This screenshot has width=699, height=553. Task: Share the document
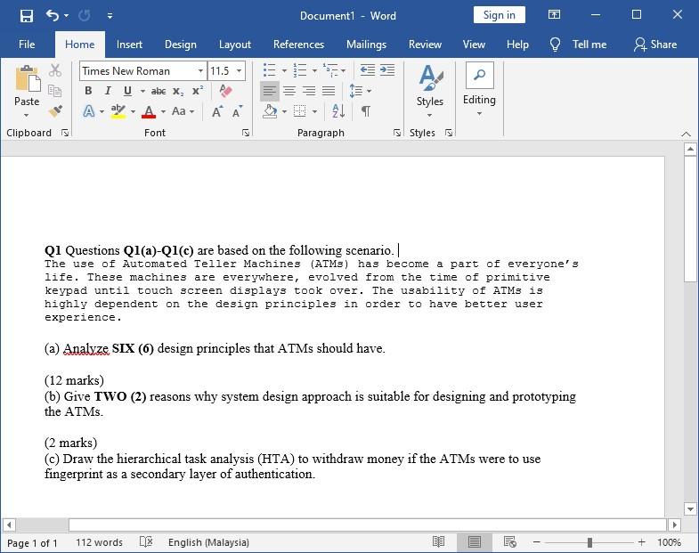coord(655,45)
